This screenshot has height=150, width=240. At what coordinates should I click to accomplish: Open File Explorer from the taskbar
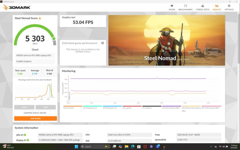pyautogui.click(x=126, y=147)
